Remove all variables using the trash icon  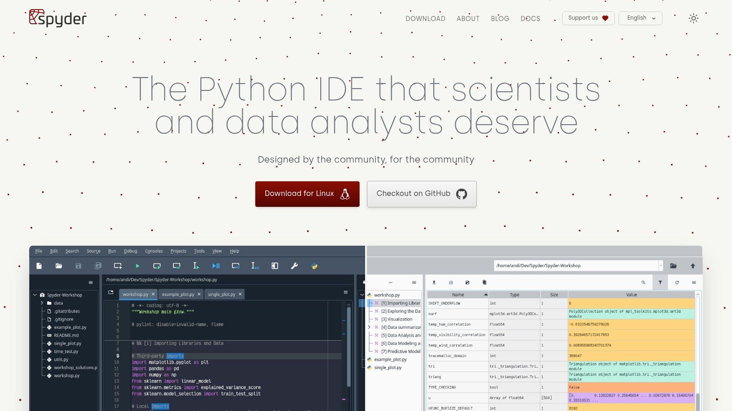click(484, 282)
